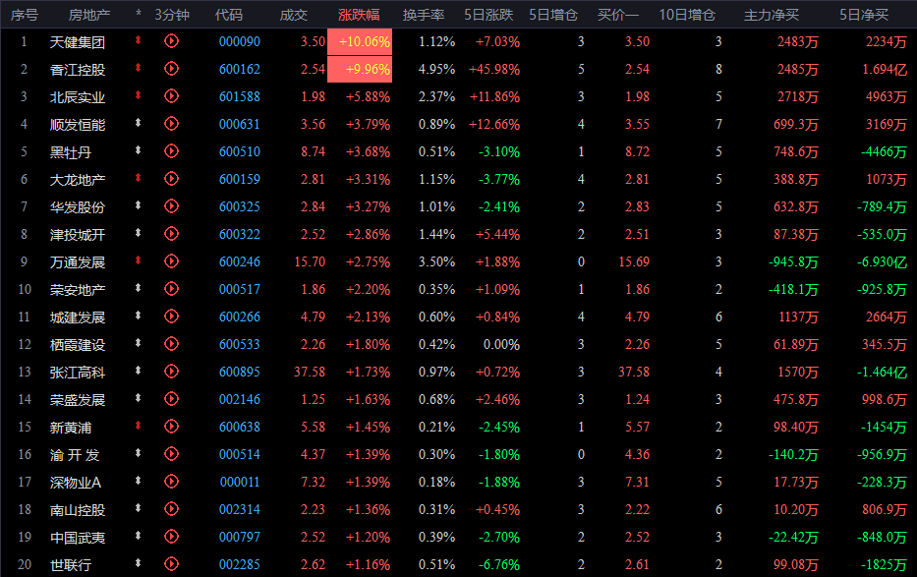917x577 pixels.
Task: Select the +10.06% highlighted cell
Action: pos(360,41)
